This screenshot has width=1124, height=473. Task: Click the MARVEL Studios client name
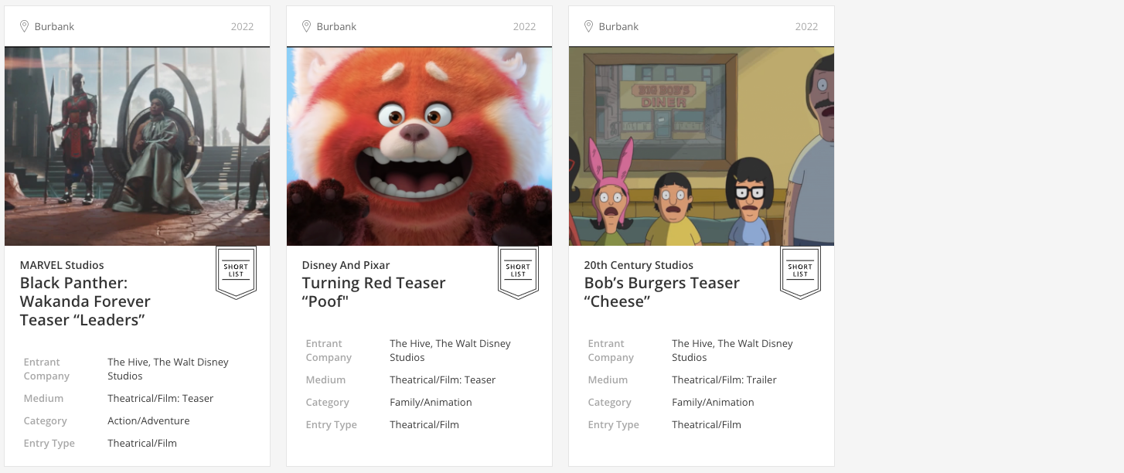coord(62,265)
